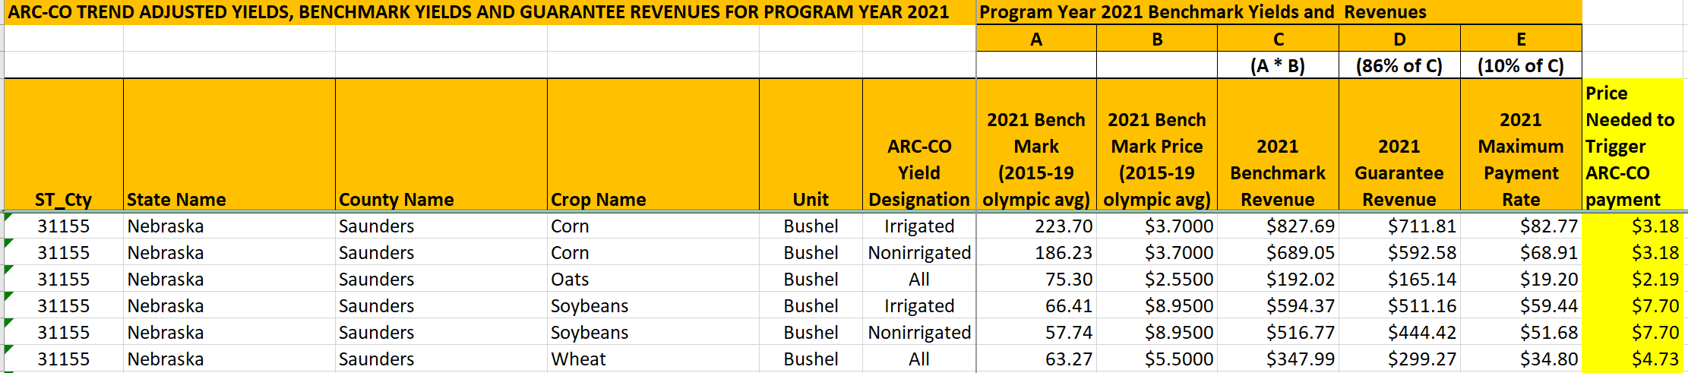
Task: Select the ARC-CO Yield Designation header cell
Action: click(918, 173)
